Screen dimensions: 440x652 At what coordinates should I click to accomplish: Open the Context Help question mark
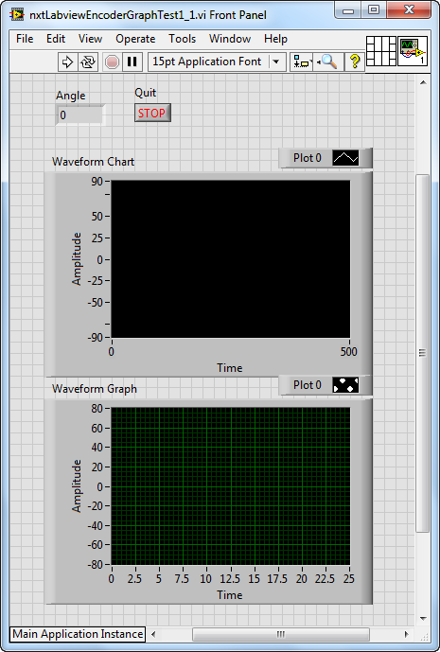(x=354, y=62)
